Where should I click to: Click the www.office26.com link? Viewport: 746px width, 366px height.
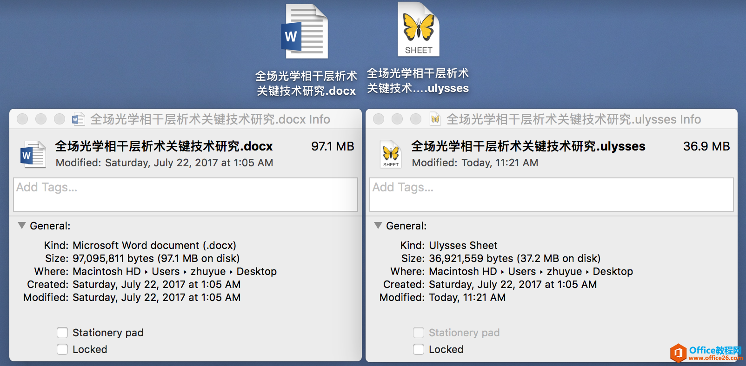click(x=715, y=358)
